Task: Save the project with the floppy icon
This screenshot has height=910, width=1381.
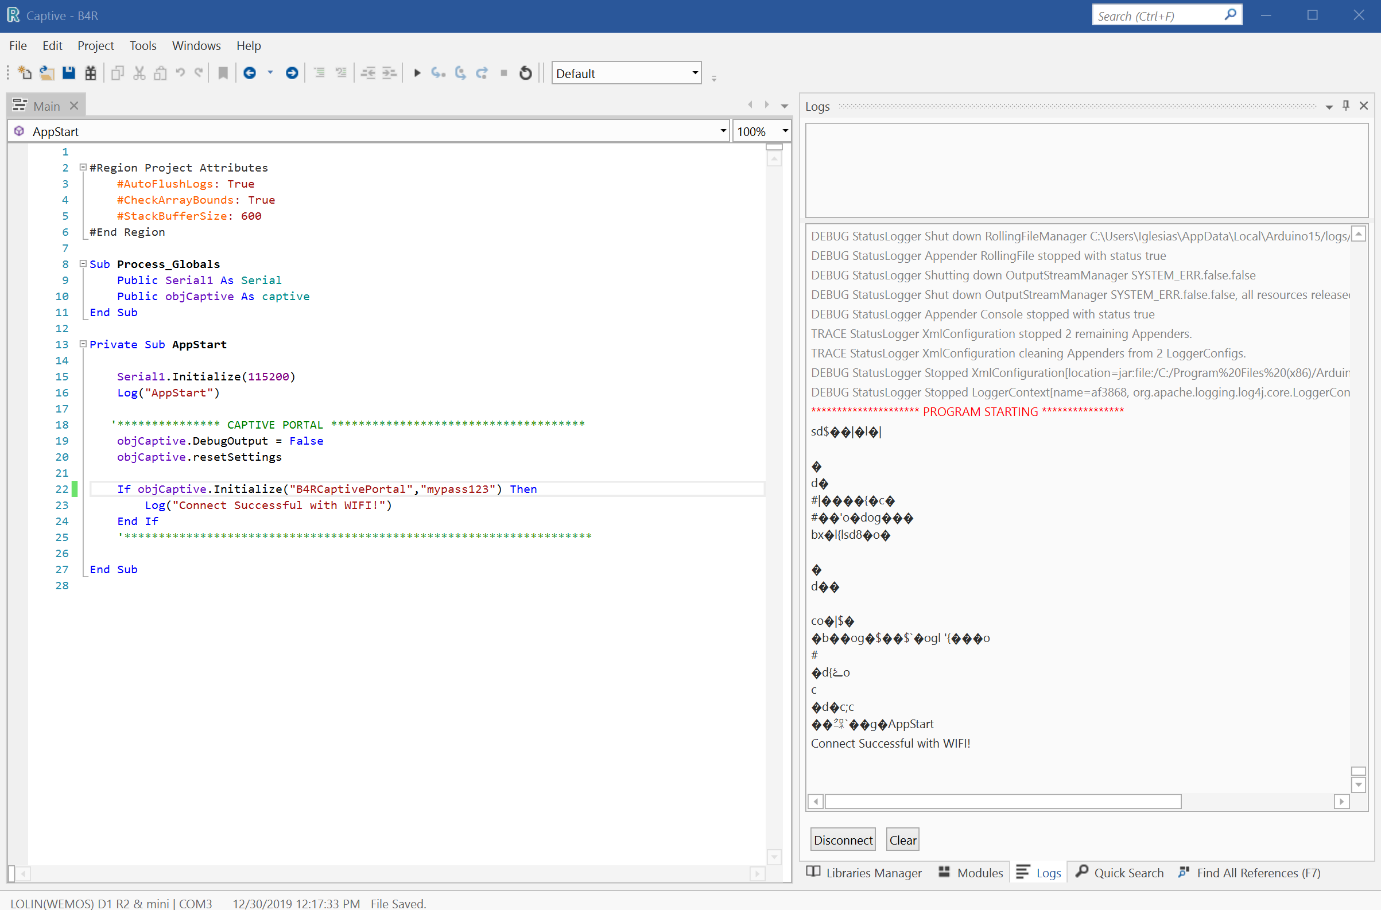Action: (x=68, y=73)
